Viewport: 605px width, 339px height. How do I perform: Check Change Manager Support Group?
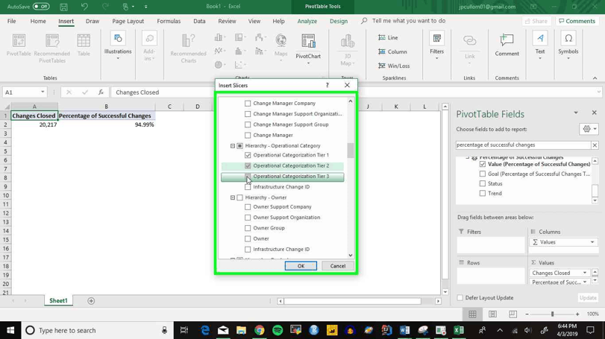click(x=248, y=124)
